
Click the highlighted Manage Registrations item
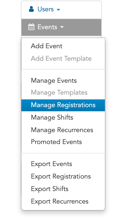tap(63, 105)
